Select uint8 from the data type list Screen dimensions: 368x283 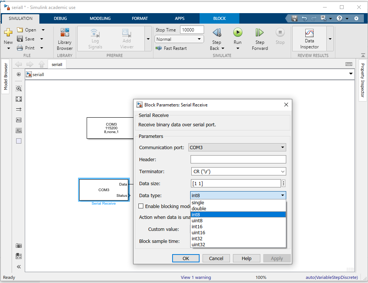coord(197,221)
